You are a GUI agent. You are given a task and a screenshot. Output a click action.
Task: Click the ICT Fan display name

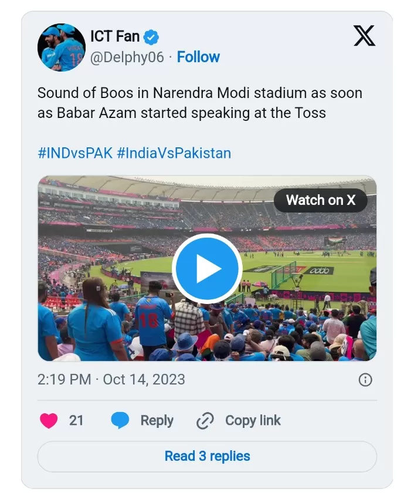tap(115, 36)
